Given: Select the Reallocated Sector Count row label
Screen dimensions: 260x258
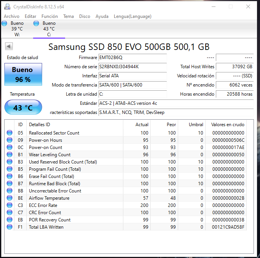Looking at the screenshot, I should 54,133.
